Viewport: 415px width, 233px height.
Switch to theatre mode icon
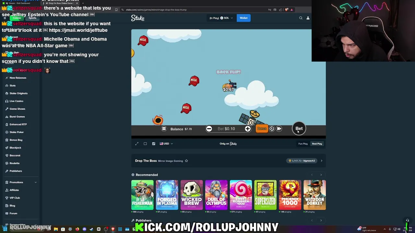(x=145, y=144)
